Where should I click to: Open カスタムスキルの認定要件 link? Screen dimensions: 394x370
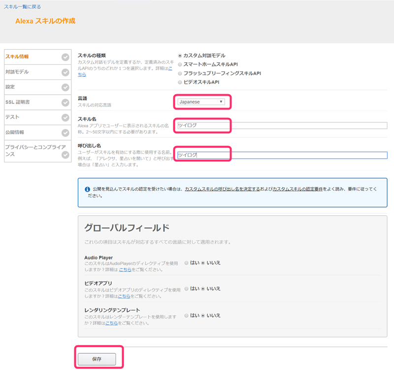click(297, 189)
